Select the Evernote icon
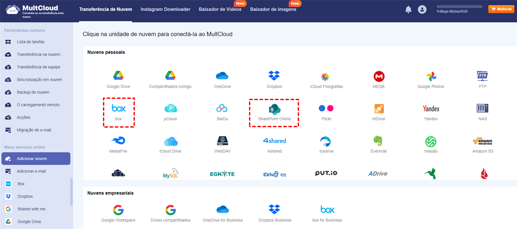This screenshot has width=517, height=229. click(x=379, y=140)
